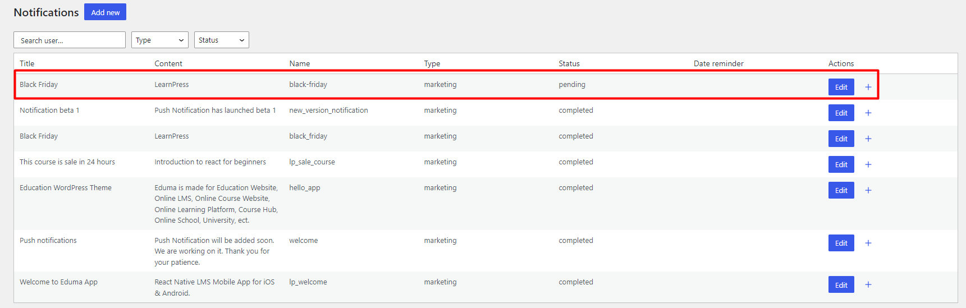Image resolution: width=966 pixels, height=308 pixels.
Task: Open the Status filter dropdown
Action: click(222, 40)
